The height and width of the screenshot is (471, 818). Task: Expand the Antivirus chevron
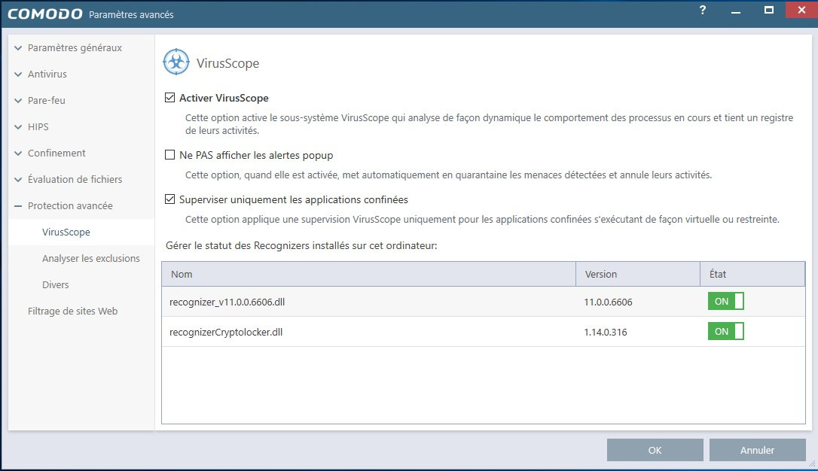click(19, 74)
